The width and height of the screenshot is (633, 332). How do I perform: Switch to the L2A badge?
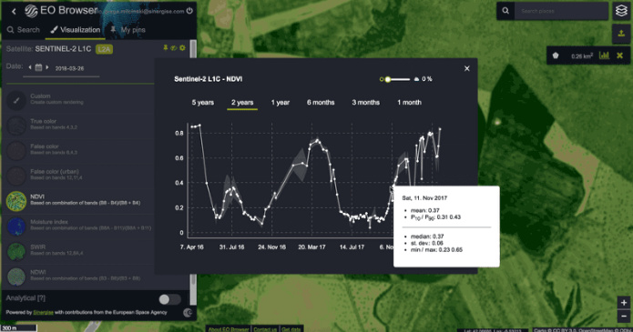[x=104, y=49]
